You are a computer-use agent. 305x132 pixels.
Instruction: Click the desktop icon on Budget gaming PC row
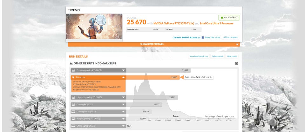pyautogui.click(x=73, y=119)
